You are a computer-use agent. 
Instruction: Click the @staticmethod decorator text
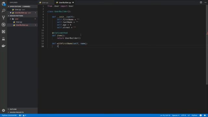(x=60, y=33)
